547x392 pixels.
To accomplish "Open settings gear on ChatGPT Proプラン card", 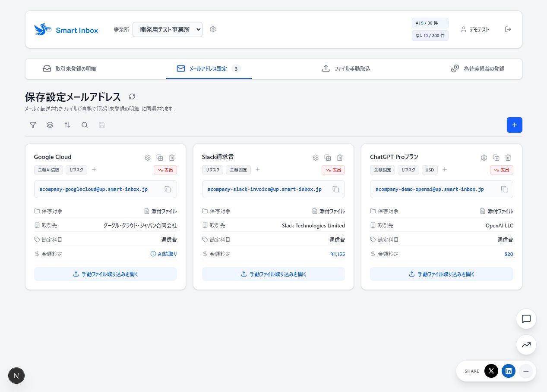I will pos(484,158).
